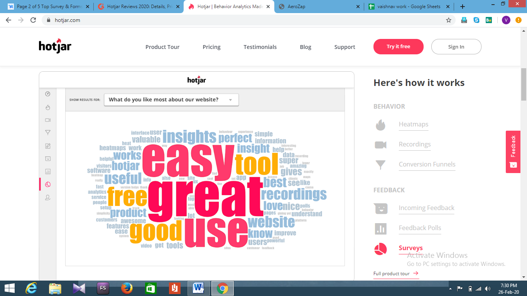This screenshot has height=296, width=527.
Task: Select feedback box icon in demo sidebar
Action: [48, 158]
